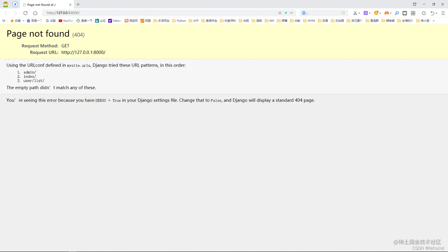The height and width of the screenshot is (252, 448).
Task: Open the skin shirt icon in title bar
Action: point(415,4)
